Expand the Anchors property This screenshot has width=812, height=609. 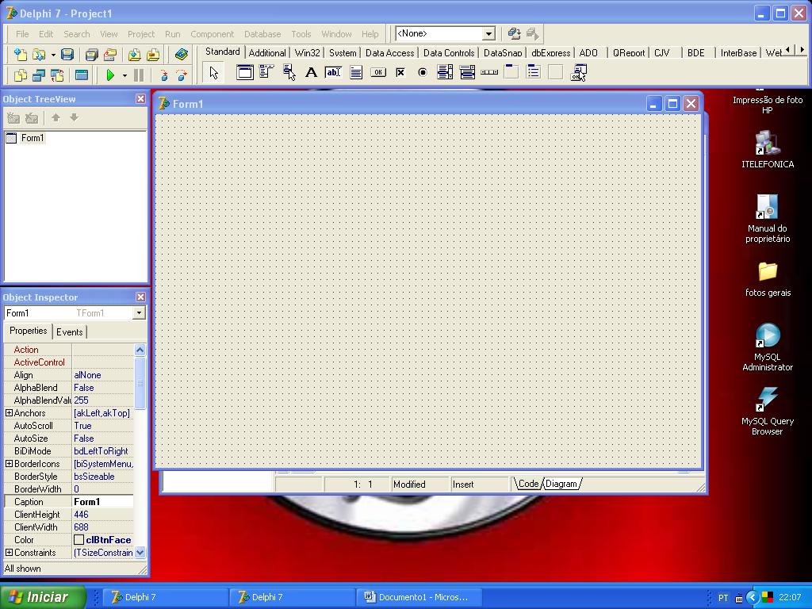[9, 413]
